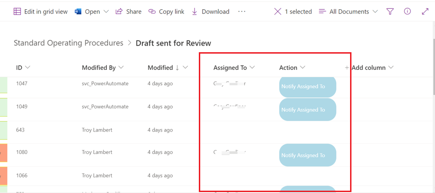
Task: Open the details pane info icon
Action: pyautogui.click(x=407, y=11)
